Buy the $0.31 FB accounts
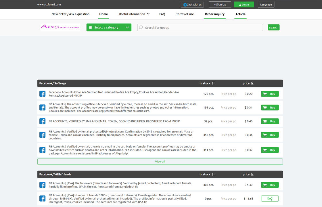Image resolution: width=322 pixels, height=207 pixels. [270, 108]
